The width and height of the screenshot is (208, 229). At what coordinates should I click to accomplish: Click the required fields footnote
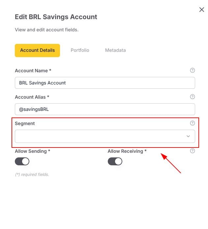pyautogui.click(x=32, y=174)
